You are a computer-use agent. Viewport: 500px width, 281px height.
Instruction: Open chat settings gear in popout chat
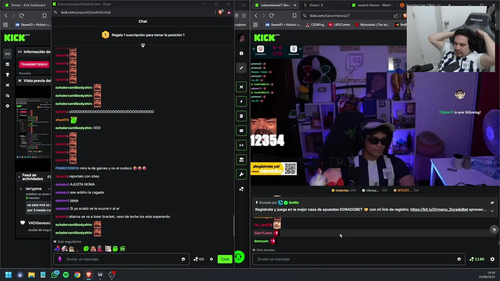coord(211,259)
